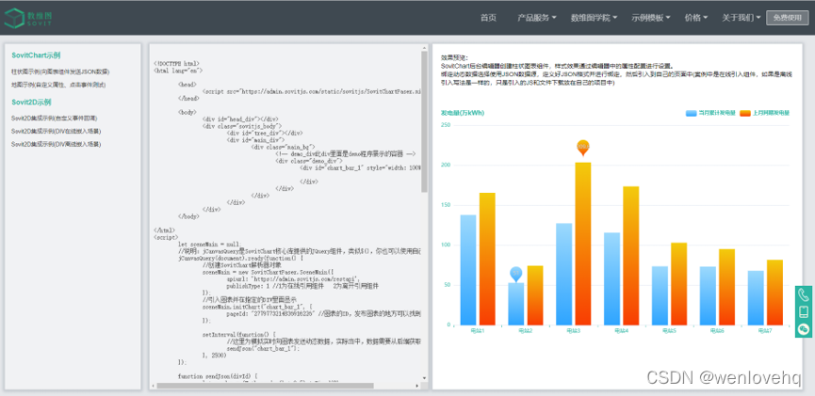This screenshot has height=396, width=815.
Task: Click the blue bar for 电站5
Action: 660,296
